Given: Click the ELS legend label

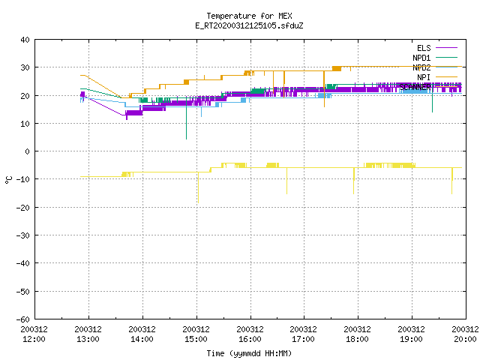Looking at the screenshot, I should [x=424, y=48].
